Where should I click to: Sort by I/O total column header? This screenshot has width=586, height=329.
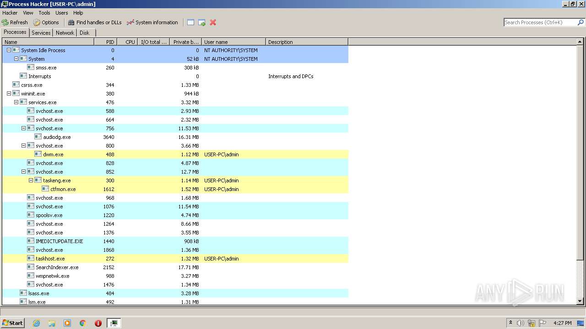click(153, 42)
